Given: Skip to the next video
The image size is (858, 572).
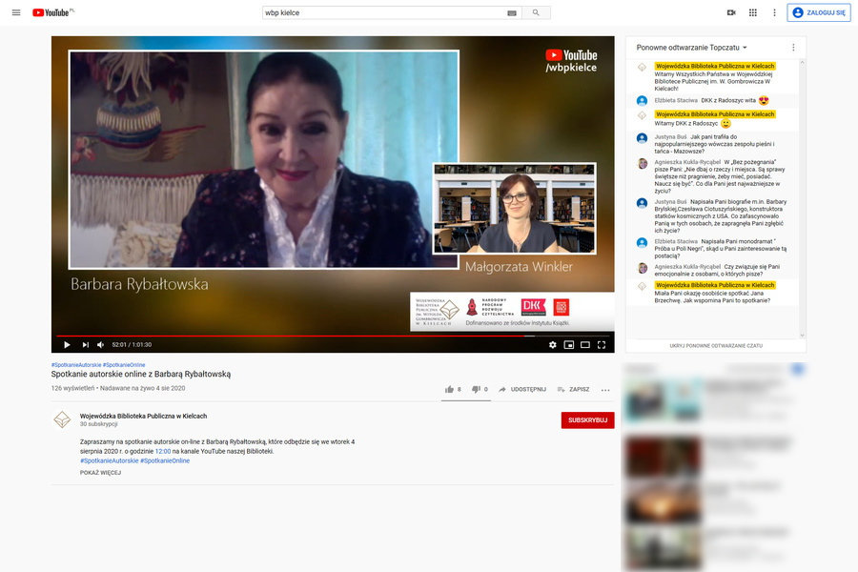Looking at the screenshot, I should click(x=86, y=345).
